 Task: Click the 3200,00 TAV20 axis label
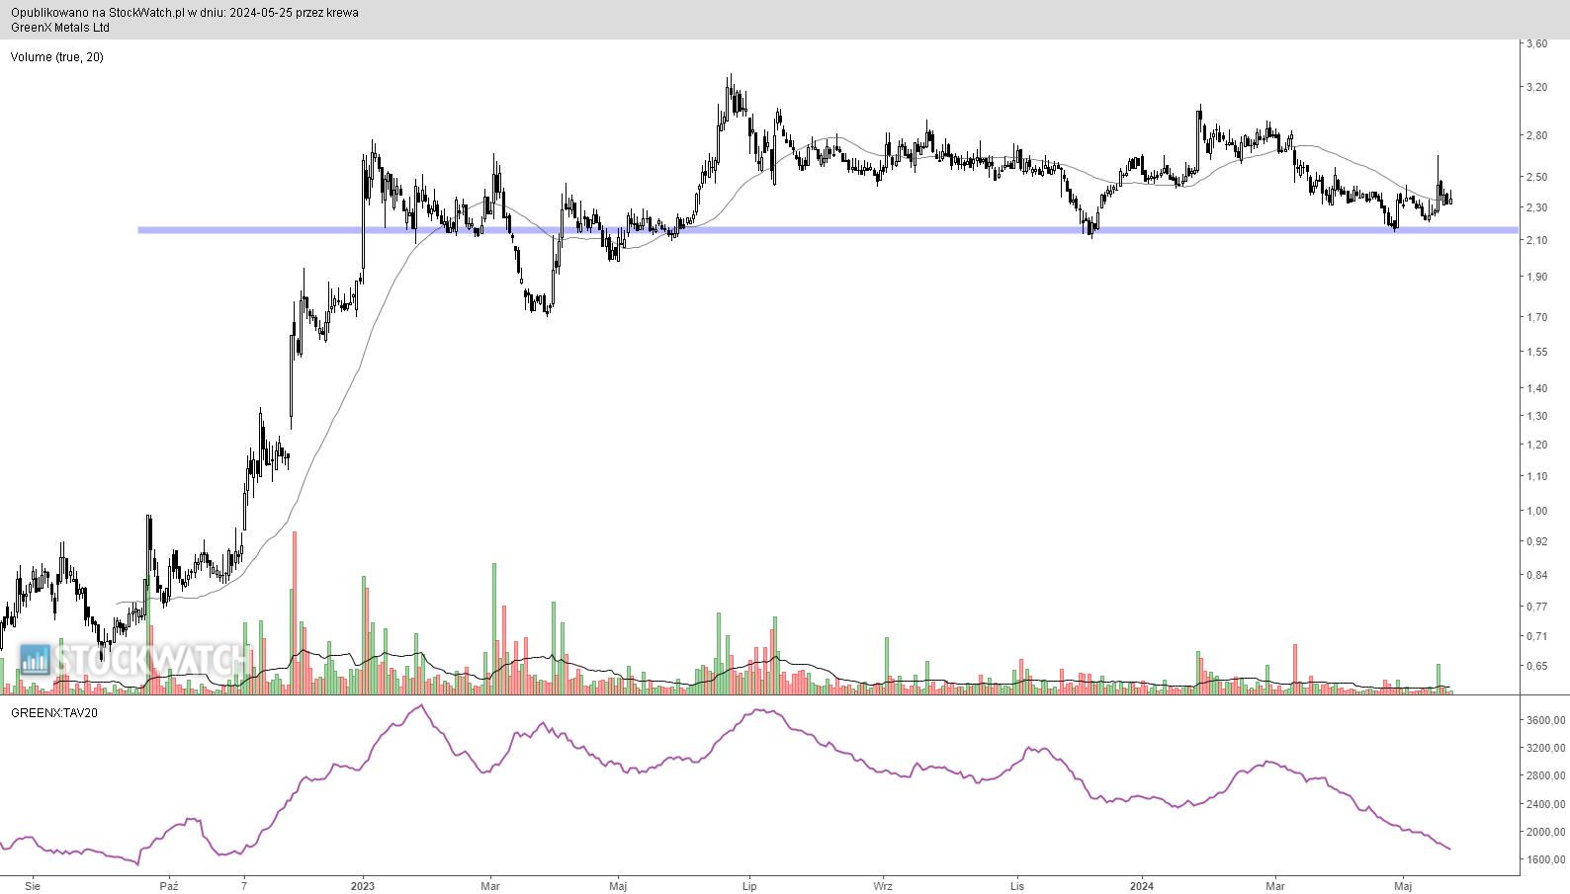pos(1545,749)
